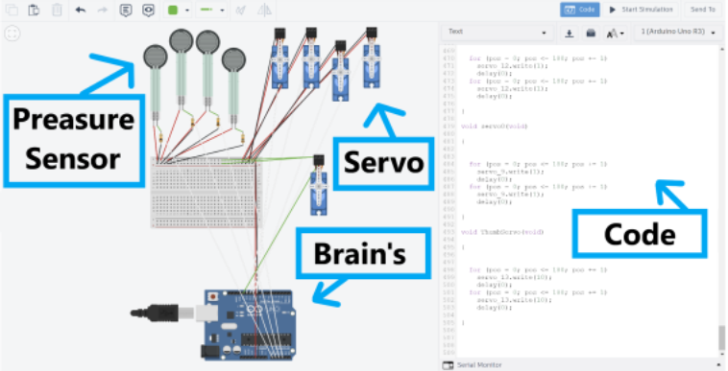Screen dimensions: 728x371
Task: Toggle the Code editor panel button
Action: (579, 10)
